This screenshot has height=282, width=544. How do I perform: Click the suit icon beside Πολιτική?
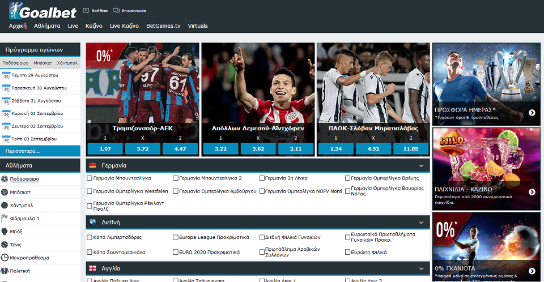pyautogui.click(x=5, y=271)
